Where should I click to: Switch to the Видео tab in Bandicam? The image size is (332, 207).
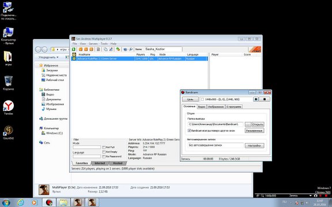tap(202, 107)
